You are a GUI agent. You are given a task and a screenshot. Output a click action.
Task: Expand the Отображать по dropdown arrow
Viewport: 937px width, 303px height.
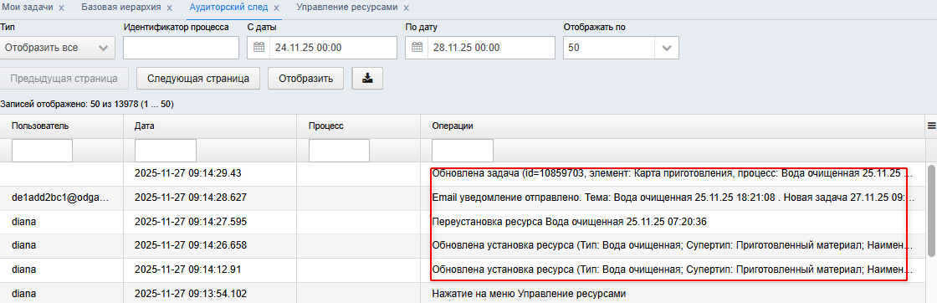point(667,48)
